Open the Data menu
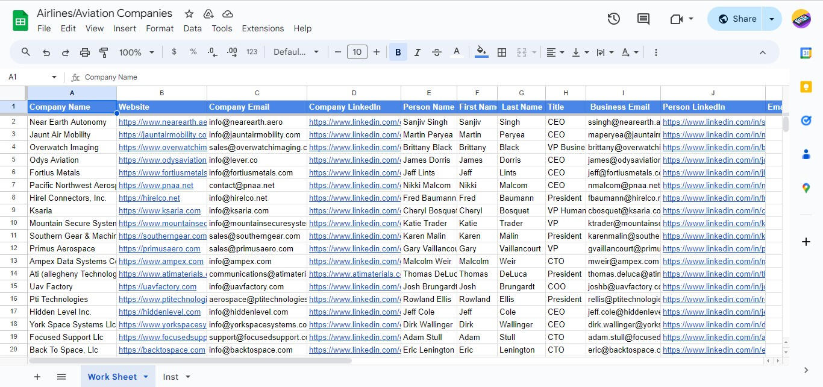The width and height of the screenshot is (823, 387). coord(193,28)
